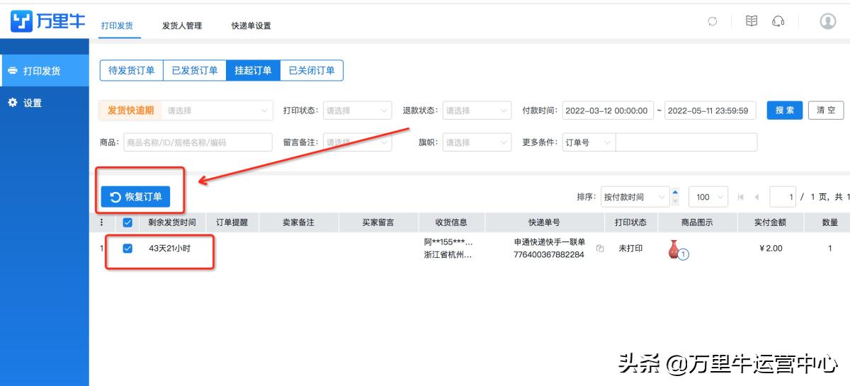Toggle the select-all header checkbox
850x386 pixels.
[127, 222]
